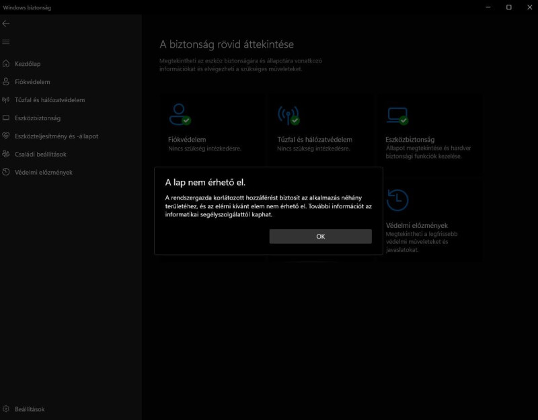538x420 pixels.
Task: Click the Eszközbiztonság laptop icon in sidebar
Action: pyautogui.click(x=6, y=118)
